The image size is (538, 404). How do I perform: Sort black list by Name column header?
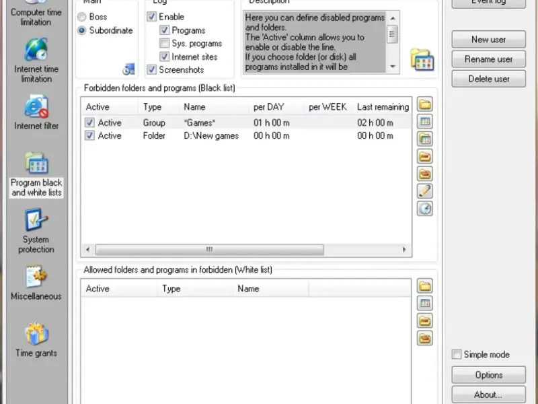[213, 107]
